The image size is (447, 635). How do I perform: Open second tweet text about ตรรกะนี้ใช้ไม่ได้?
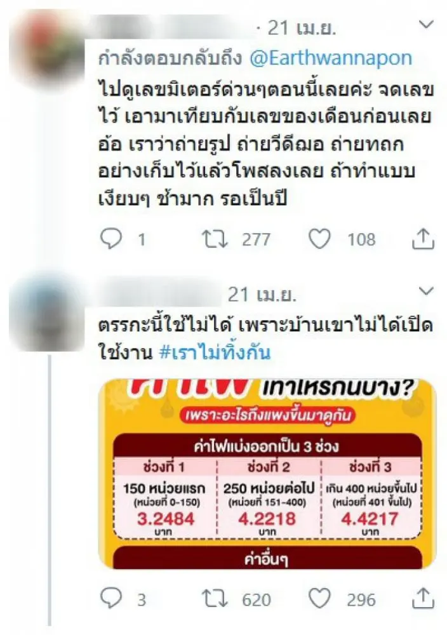tap(265, 338)
